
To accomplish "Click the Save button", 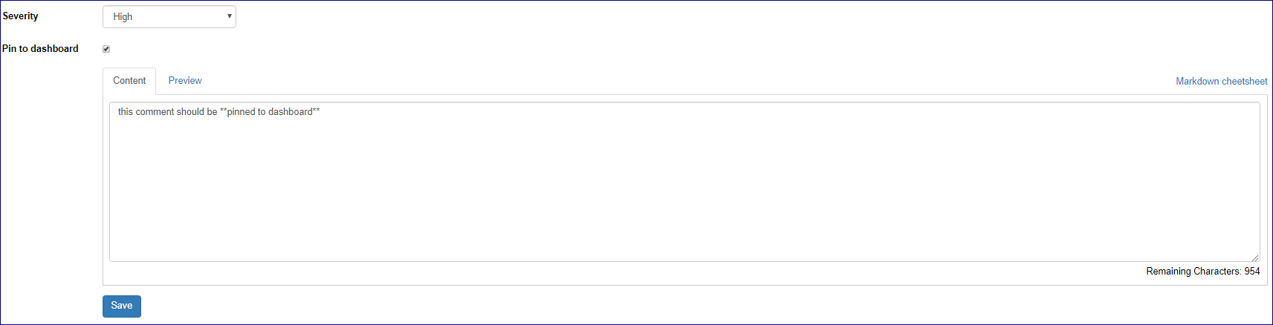I will 122,306.
